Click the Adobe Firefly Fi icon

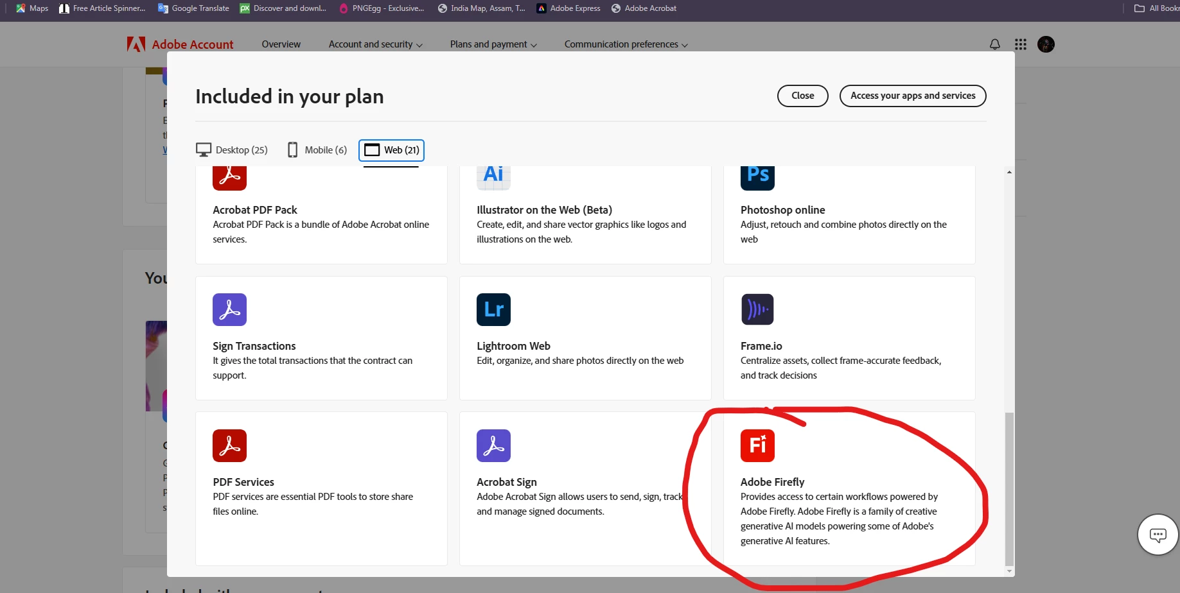[757, 445]
